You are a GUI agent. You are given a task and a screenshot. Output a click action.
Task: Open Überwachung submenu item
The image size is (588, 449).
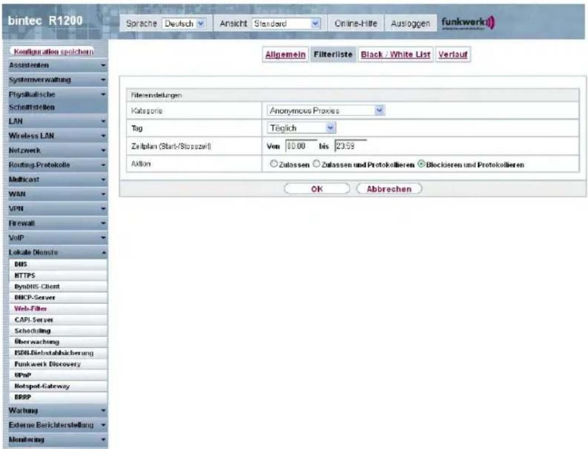[58, 342]
